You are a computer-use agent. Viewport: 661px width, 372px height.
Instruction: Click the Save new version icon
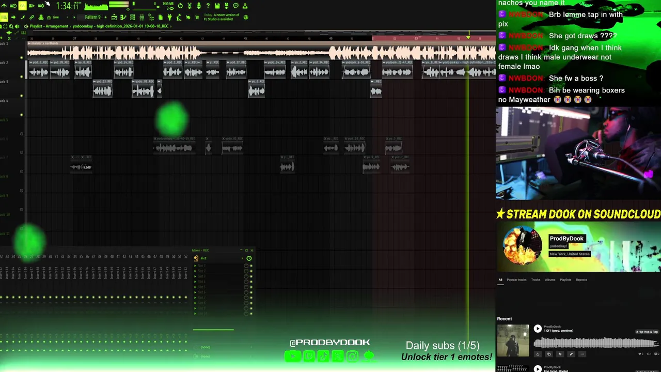[227, 6]
